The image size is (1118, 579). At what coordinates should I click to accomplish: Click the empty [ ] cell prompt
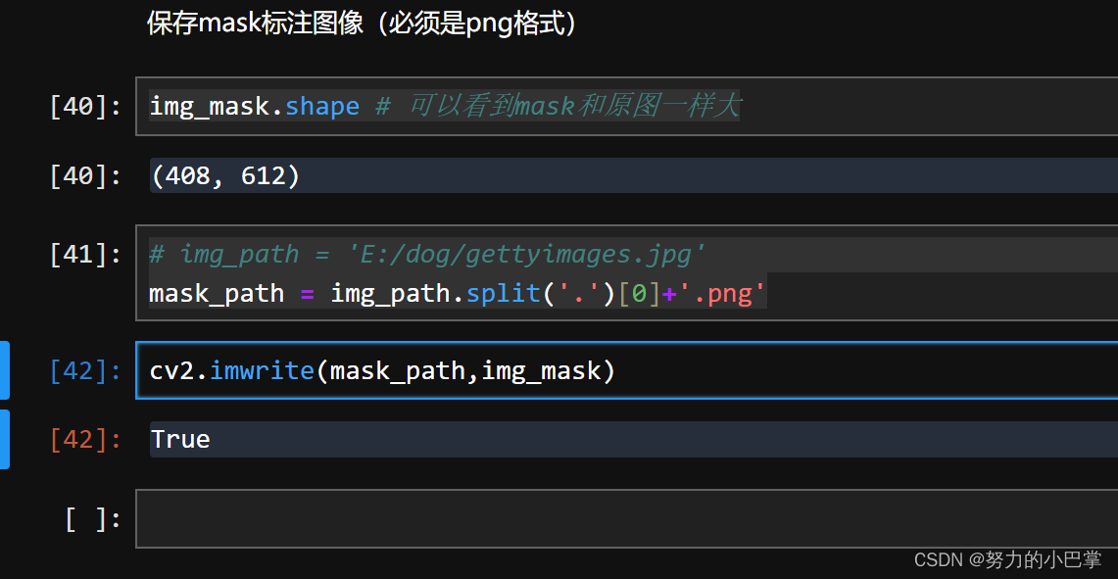(92, 518)
